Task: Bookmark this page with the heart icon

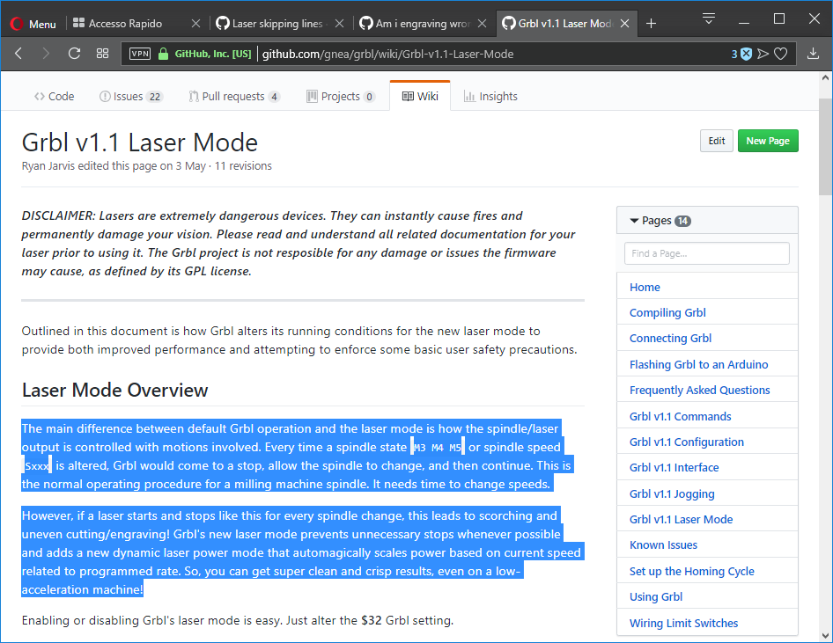Action: coord(780,54)
